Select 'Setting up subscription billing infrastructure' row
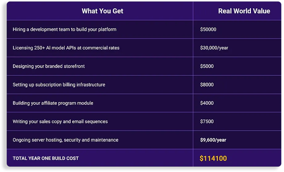 tap(59, 85)
